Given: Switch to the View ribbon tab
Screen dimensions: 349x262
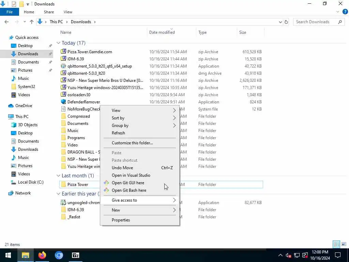Looking at the screenshot, I should click(68, 12).
